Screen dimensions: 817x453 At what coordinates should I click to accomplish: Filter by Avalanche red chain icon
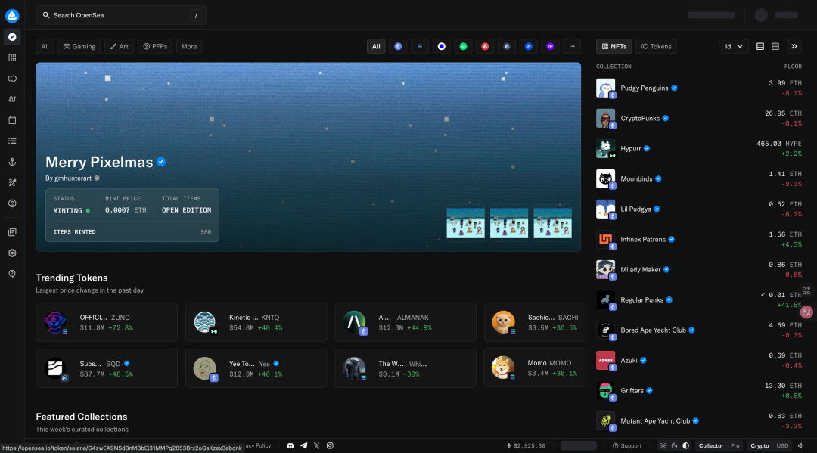tap(485, 46)
